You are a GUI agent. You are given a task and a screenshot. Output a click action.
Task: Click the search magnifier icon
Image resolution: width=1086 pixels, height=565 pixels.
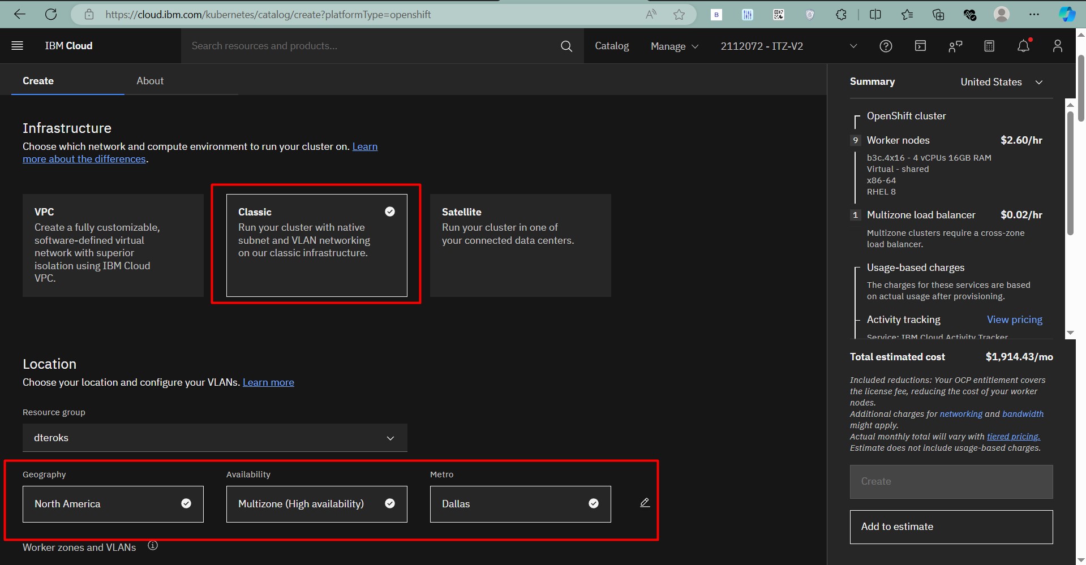pyautogui.click(x=566, y=46)
